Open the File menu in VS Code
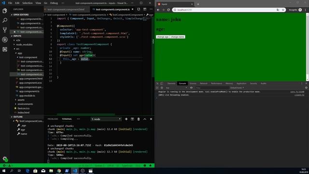Screen dimensions: 309x174 click(10, 3)
